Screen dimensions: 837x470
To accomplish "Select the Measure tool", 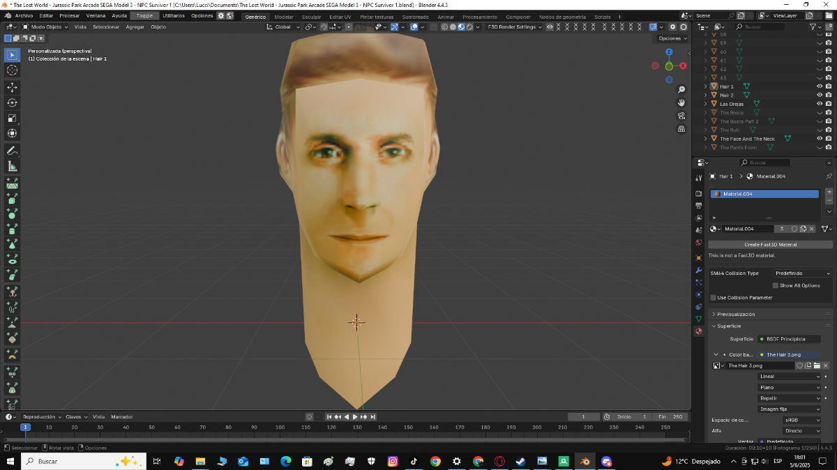I will [12, 166].
